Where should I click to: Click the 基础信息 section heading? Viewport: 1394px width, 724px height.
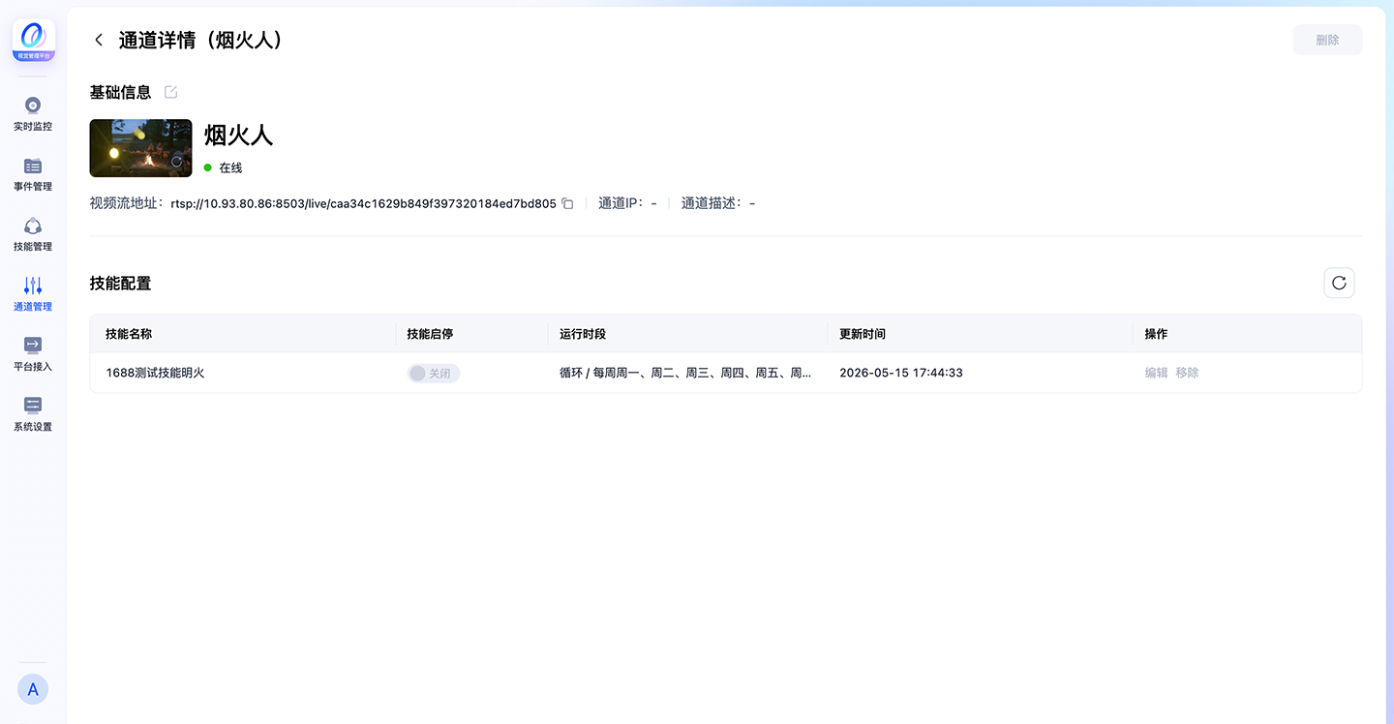[120, 92]
